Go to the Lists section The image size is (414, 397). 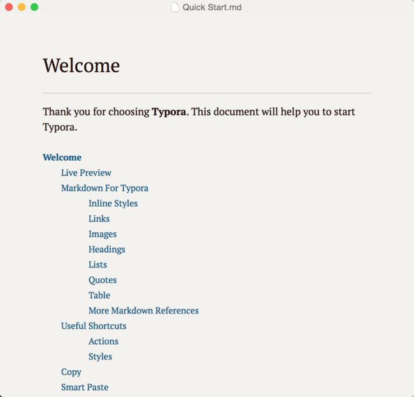coord(97,265)
